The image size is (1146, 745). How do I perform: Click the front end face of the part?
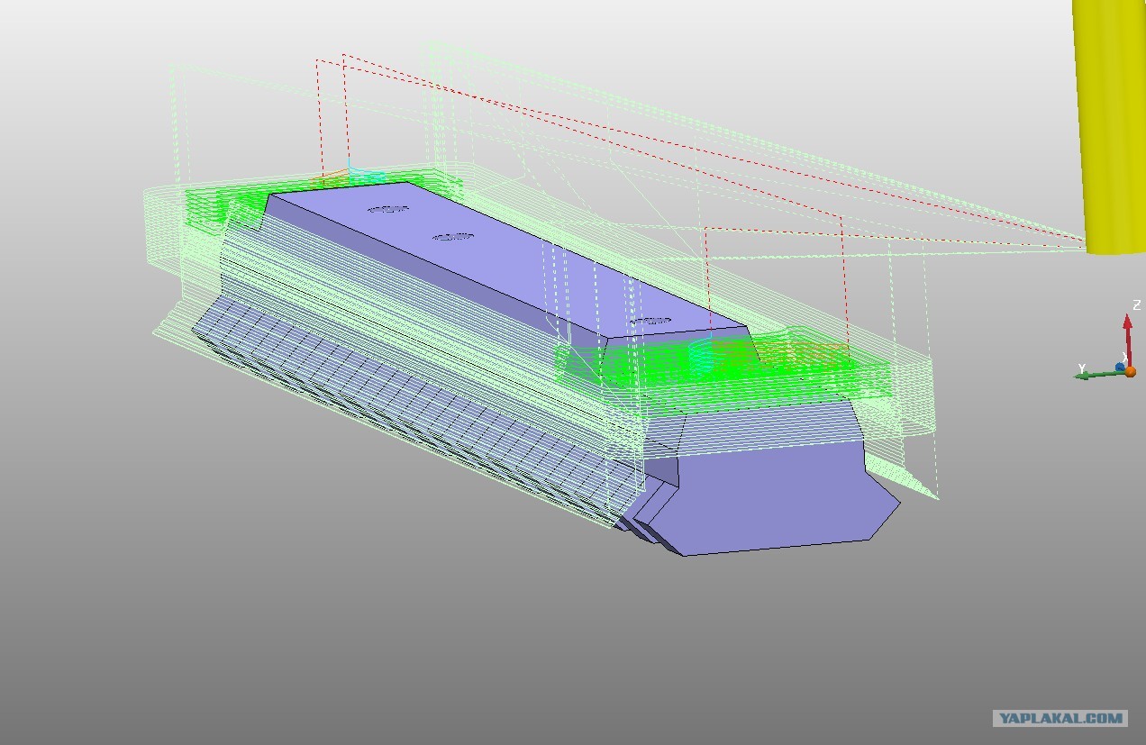click(775, 504)
